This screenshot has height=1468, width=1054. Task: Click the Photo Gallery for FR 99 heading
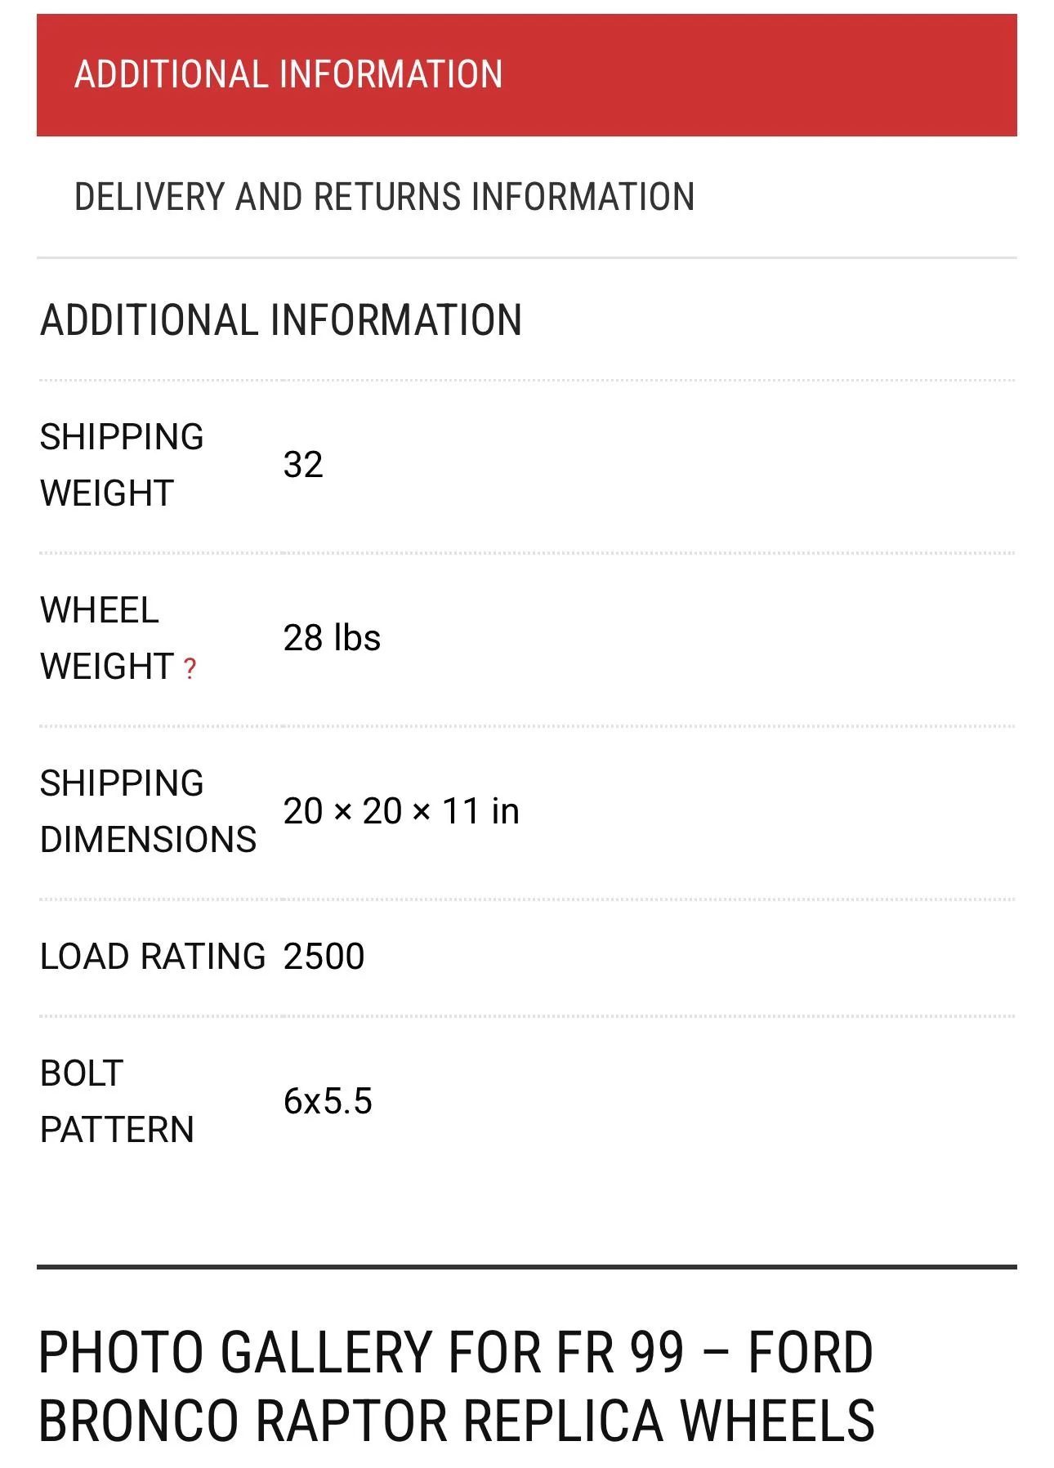click(x=456, y=1386)
